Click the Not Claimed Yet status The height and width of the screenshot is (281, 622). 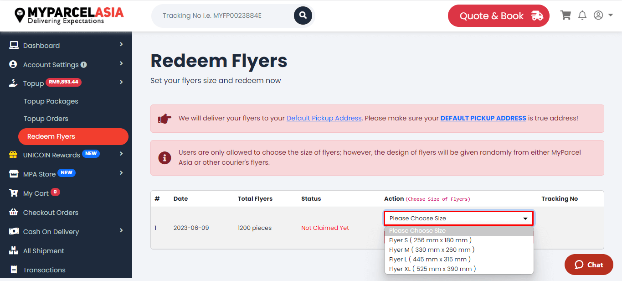(x=325, y=228)
